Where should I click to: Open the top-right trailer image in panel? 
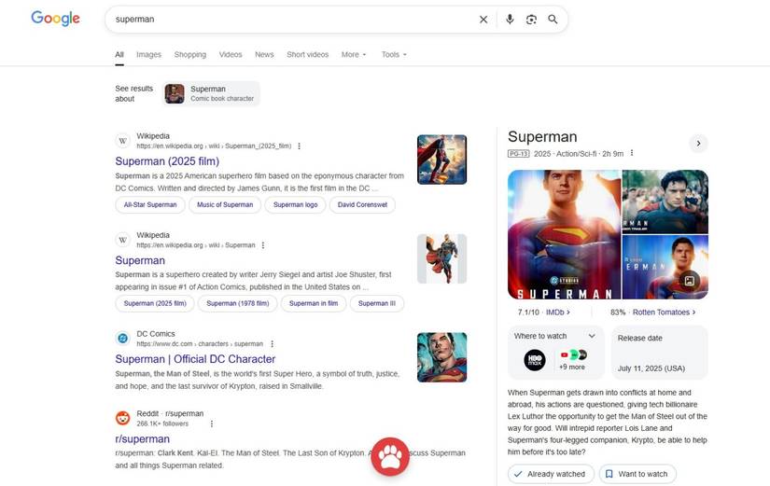coord(665,201)
